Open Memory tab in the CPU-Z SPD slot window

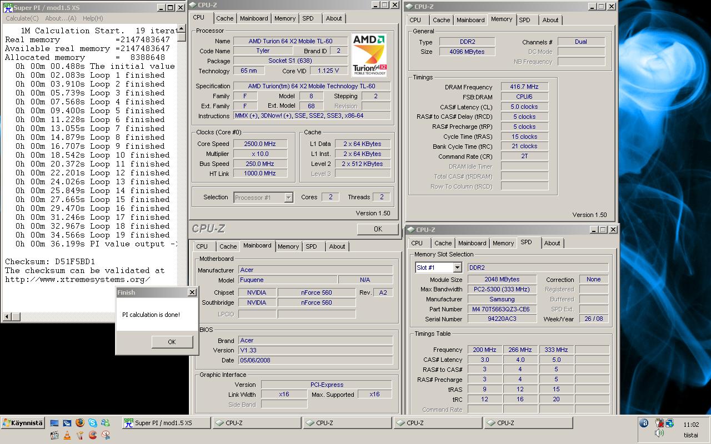click(x=503, y=243)
